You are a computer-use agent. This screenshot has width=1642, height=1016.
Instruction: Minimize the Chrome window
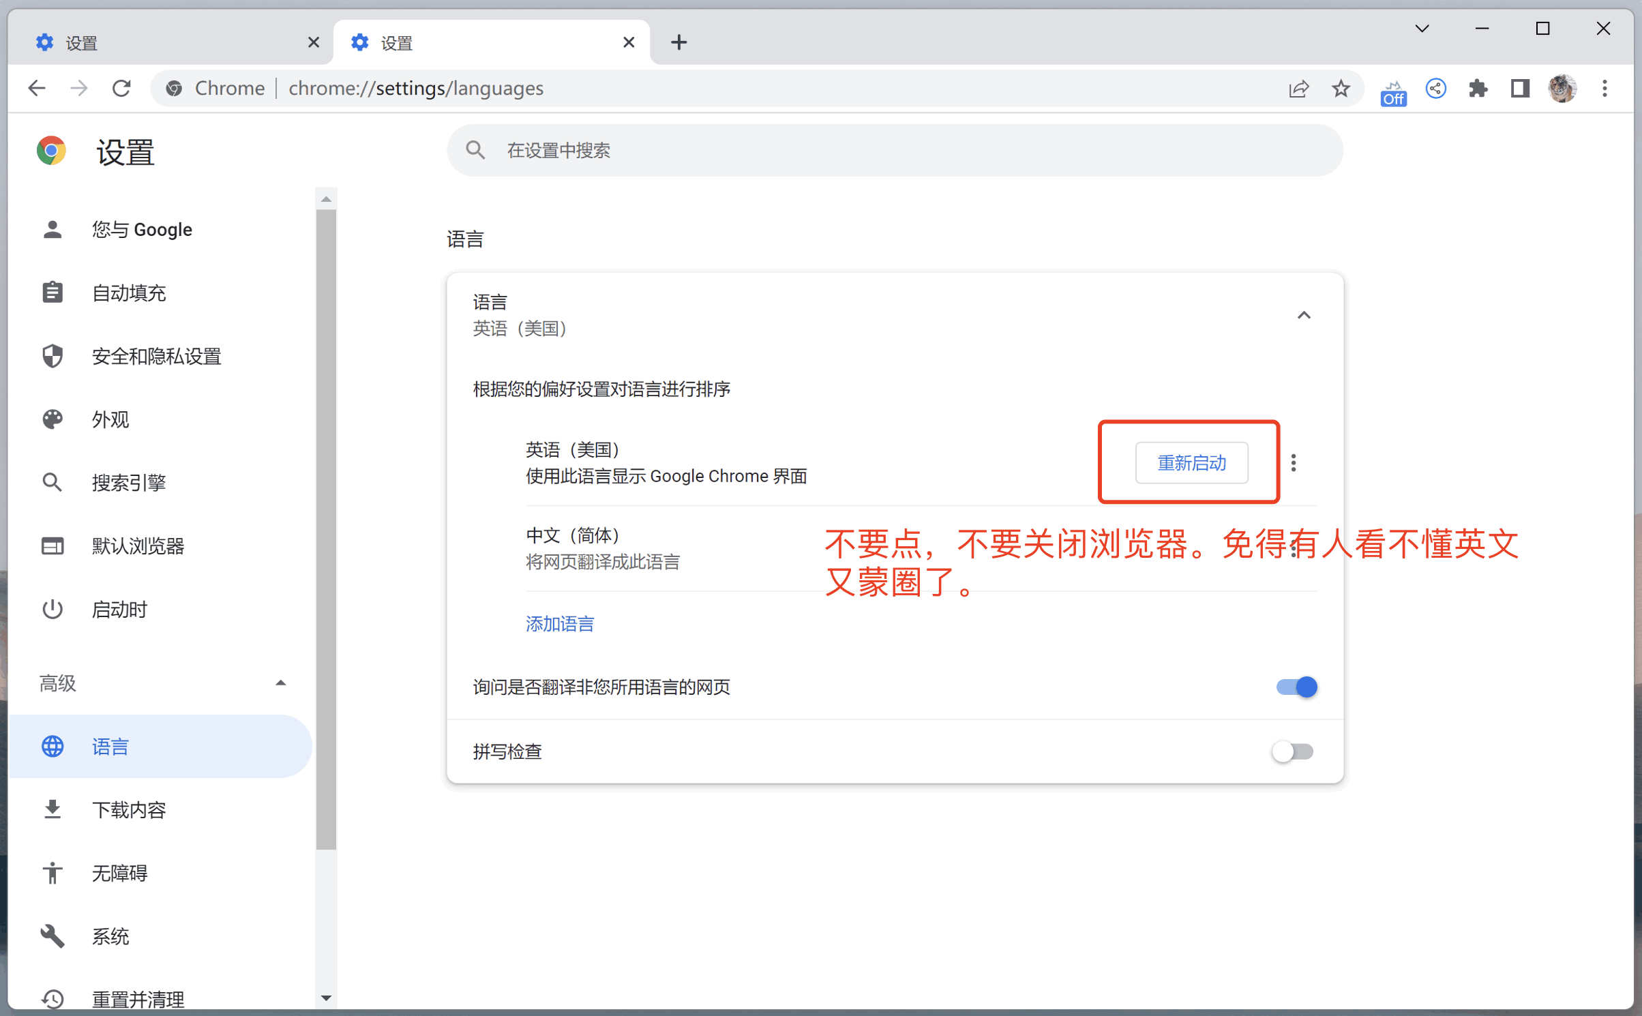pos(1482,29)
